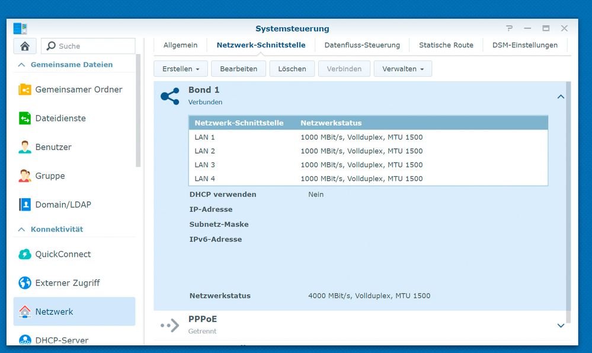Open Externer Zugriff globe icon
Viewport: 592px width, 353px height.
pos(25,283)
